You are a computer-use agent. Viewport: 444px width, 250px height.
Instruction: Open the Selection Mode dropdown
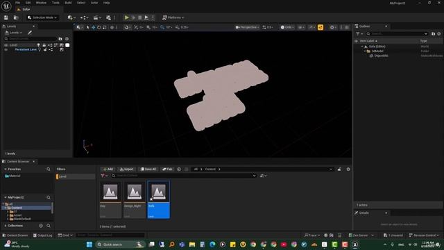(42, 17)
